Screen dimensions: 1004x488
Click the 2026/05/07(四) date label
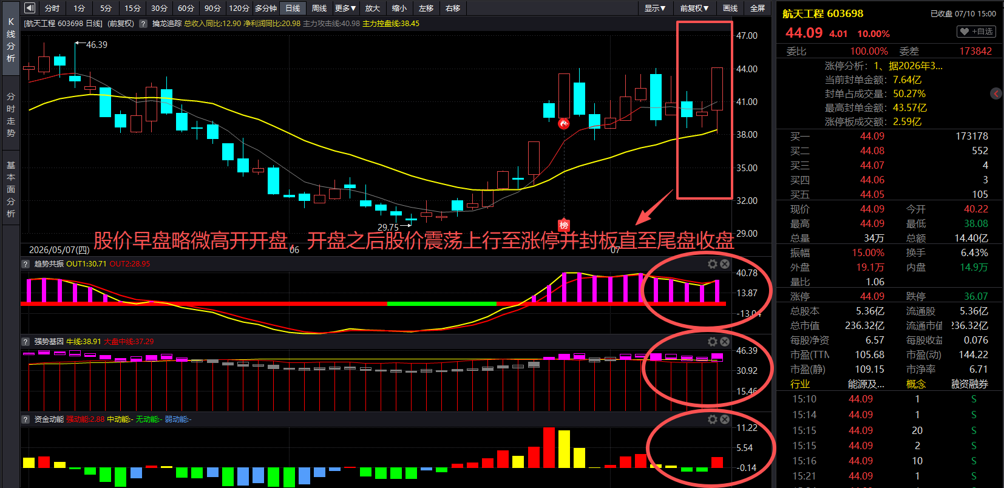[59, 249]
